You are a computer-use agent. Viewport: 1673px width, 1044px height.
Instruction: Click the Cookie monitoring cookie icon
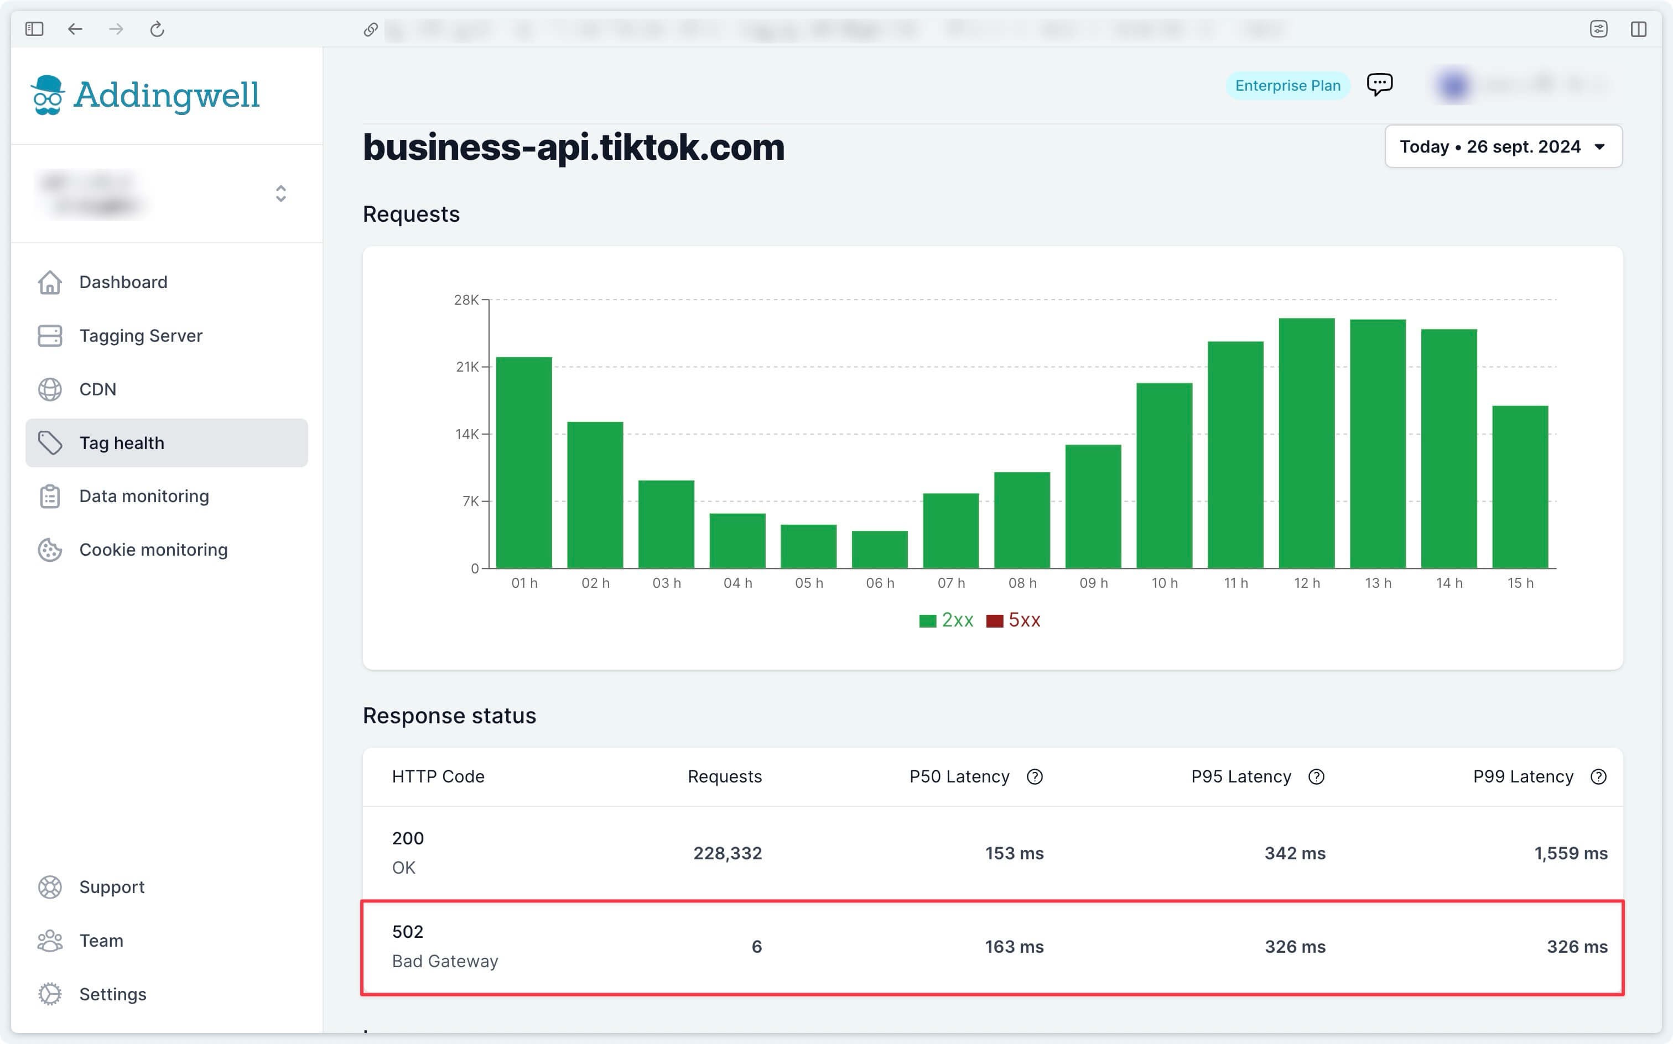[x=50, y=550]
